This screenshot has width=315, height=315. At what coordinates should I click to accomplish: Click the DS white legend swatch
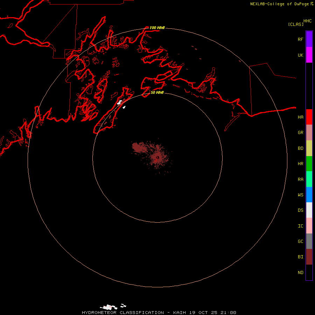309,210
